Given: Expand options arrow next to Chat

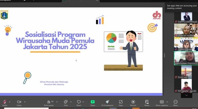Looking at the screenshot, I should click(x=71, y=102).
